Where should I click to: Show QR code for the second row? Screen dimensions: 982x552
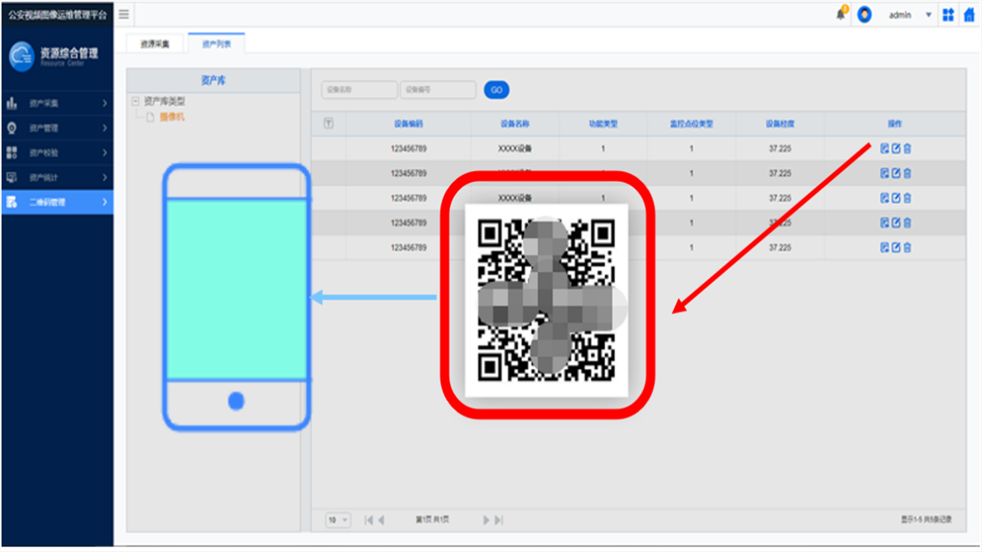point(884,173)
